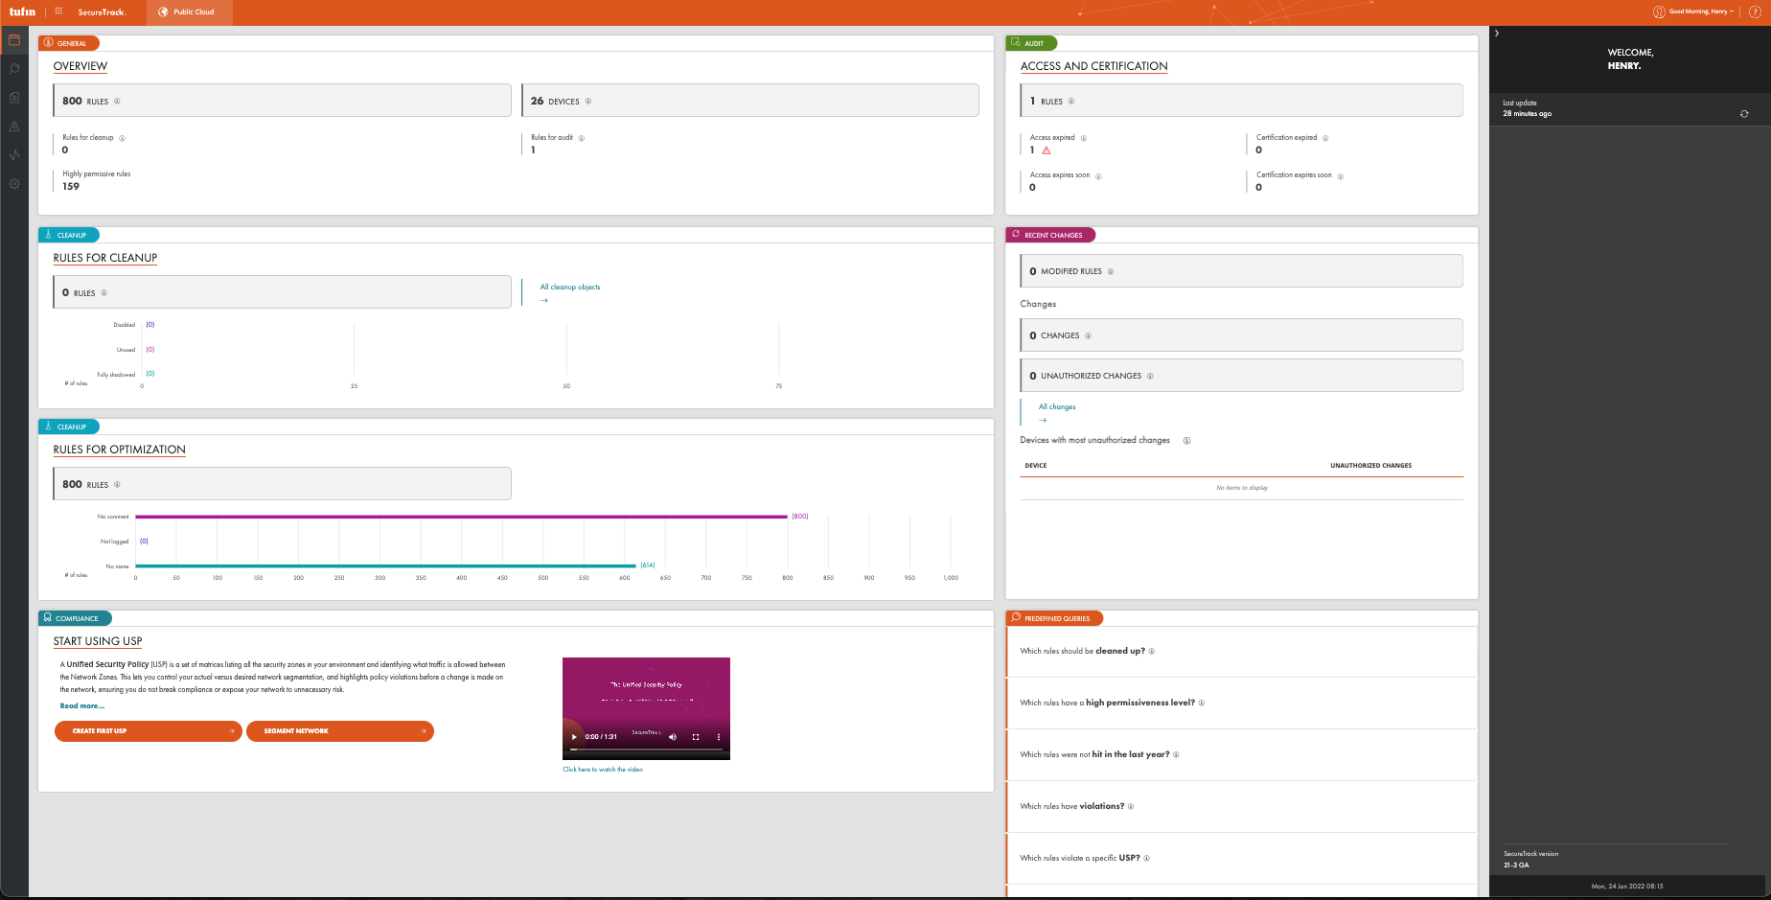Image resolution: width=1771 pixels, height=900 pixels.
Task: Mute the USP video volume
Action: pyautogui.click(x=672, y=737)
